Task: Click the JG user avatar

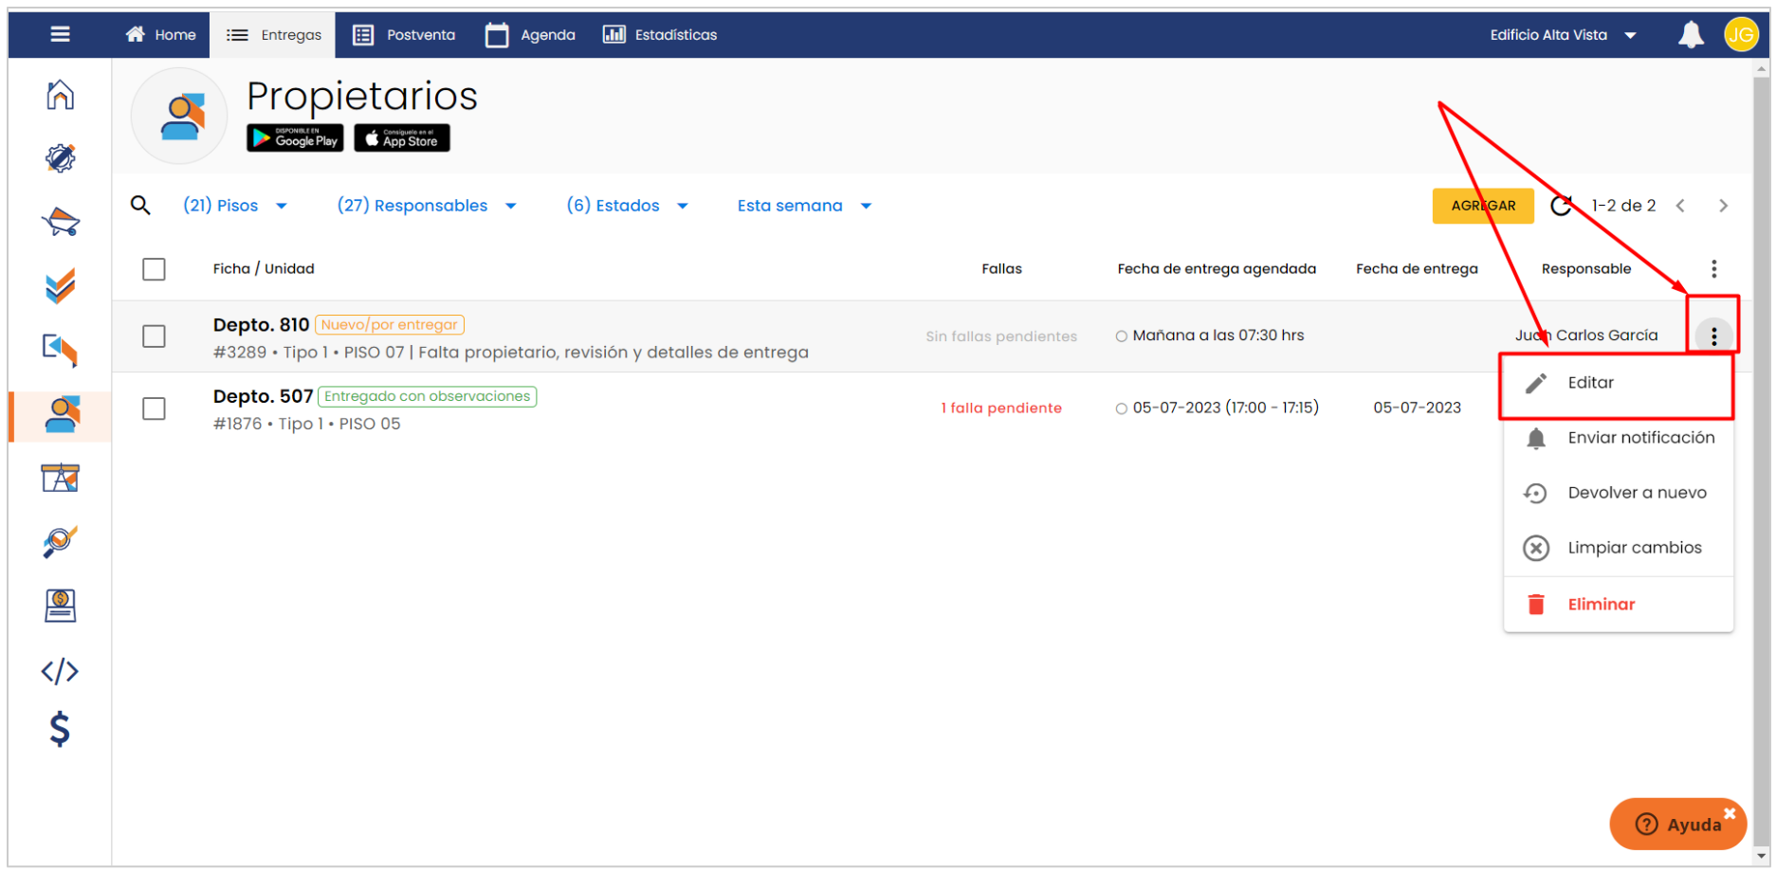Action: tap(1740, 35)
